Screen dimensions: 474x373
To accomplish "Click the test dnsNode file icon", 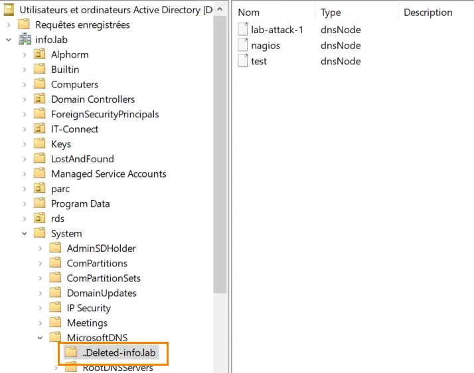I will 243,61.
